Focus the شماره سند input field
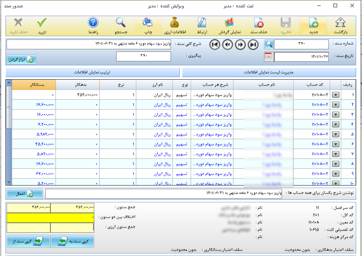This screenshot has width=362, height=256. [301, 44]
